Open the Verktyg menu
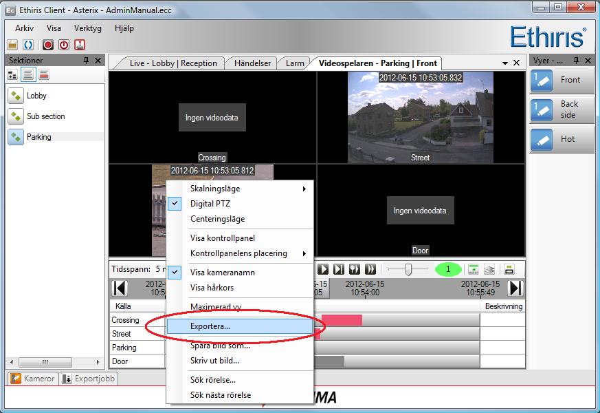This screenshot has height=413, width=600. (87, 28)
